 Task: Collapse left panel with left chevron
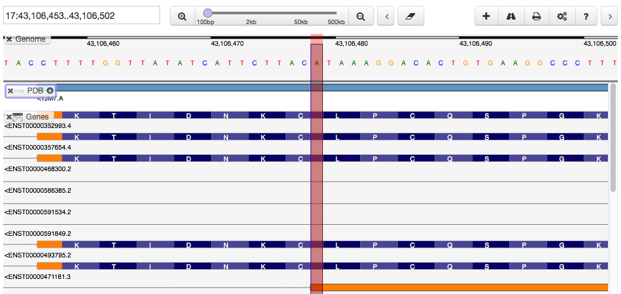click(x=386, y=16)
